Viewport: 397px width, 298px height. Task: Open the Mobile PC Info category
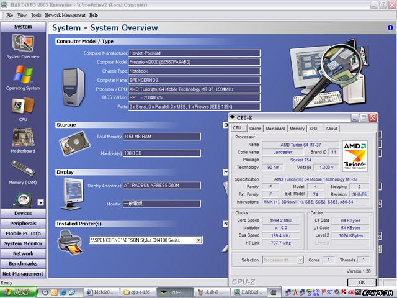click(x=23, y=233)
